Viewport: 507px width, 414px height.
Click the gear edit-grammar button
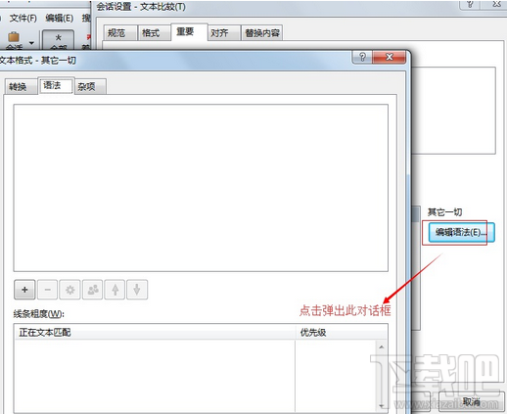click(x=69, y=290)
